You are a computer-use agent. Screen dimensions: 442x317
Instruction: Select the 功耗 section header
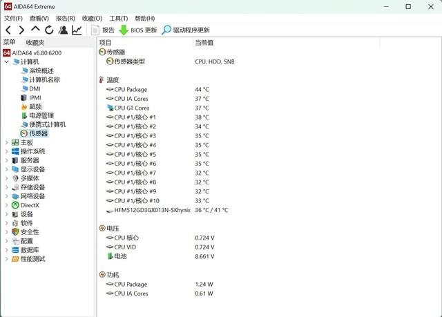point(109,275)
